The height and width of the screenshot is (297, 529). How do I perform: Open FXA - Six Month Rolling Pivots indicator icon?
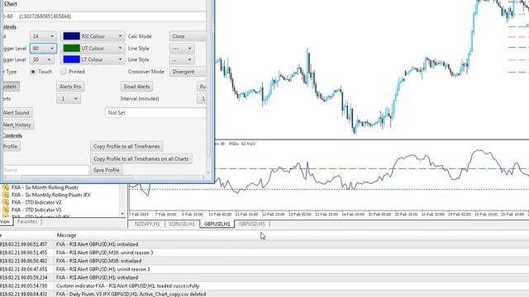[x=6, y=187]
